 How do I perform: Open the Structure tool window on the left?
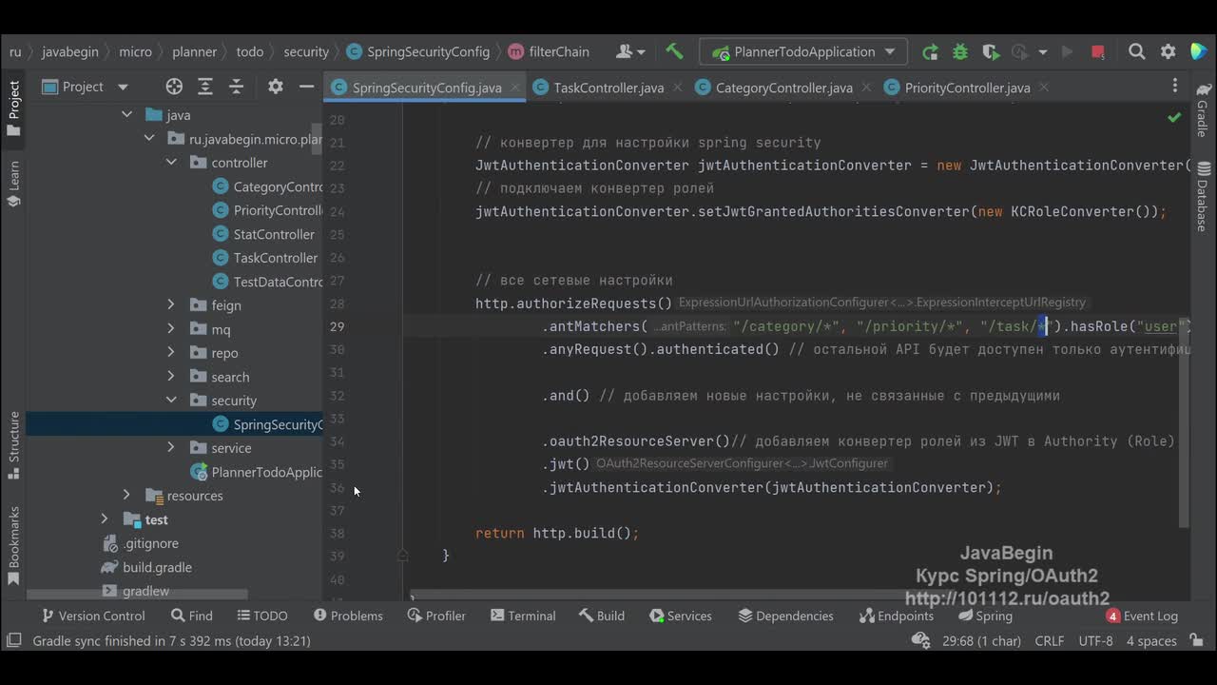coord(13,444)
